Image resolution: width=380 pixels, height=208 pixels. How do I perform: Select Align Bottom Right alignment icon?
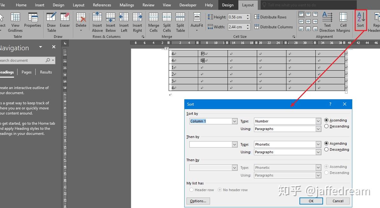315,29
